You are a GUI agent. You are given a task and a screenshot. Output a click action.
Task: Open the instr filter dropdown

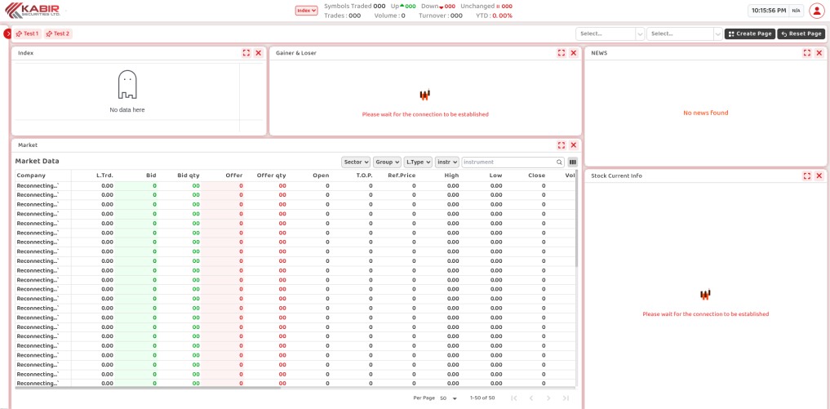(446, 162)
